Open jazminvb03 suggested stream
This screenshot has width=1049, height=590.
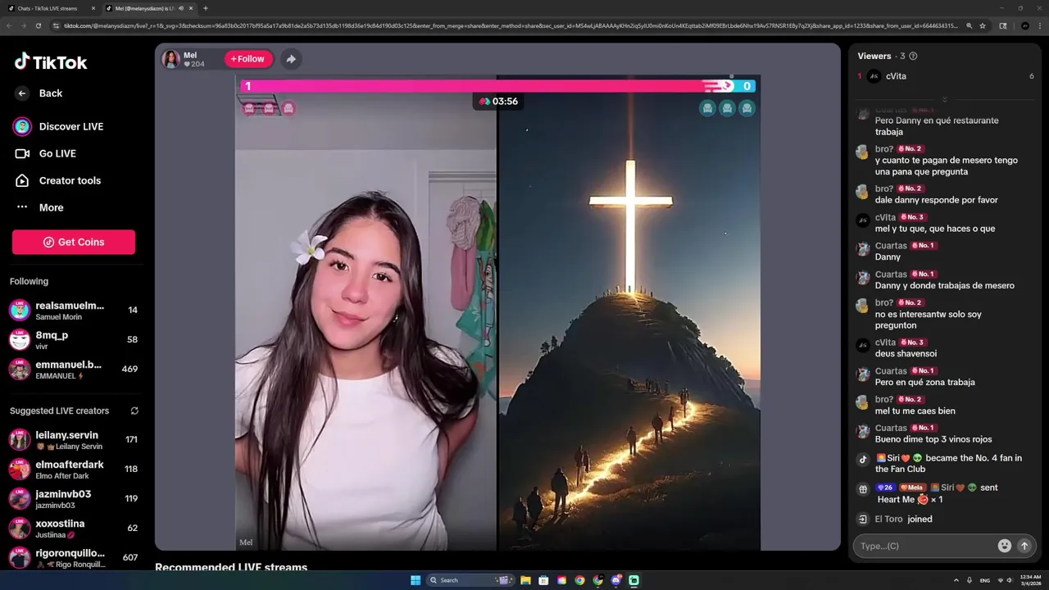click(x=74, y=499)
